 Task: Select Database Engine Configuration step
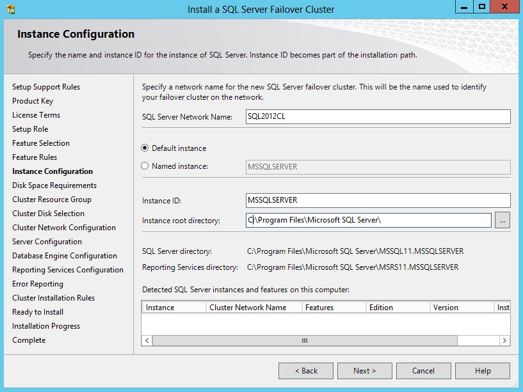click(x=65, y=256)
